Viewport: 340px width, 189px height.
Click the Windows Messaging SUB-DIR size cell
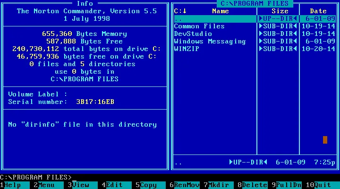[278, 42]
